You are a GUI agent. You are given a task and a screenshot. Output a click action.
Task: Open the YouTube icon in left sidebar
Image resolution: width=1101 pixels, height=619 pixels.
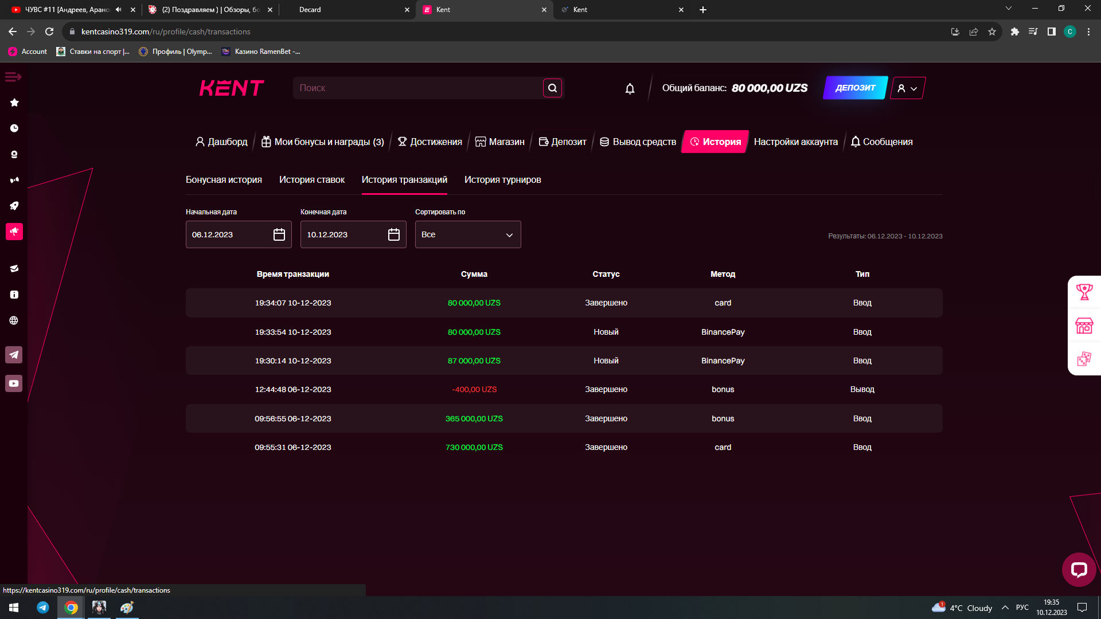point(14,383)
